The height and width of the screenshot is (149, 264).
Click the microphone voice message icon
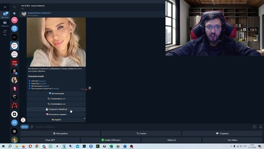(x=261, y=127)
